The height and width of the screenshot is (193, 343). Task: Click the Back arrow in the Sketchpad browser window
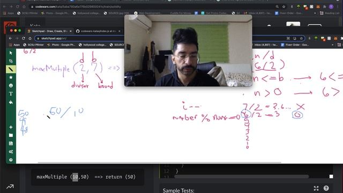pyautogui.click(x=10, y=38)
